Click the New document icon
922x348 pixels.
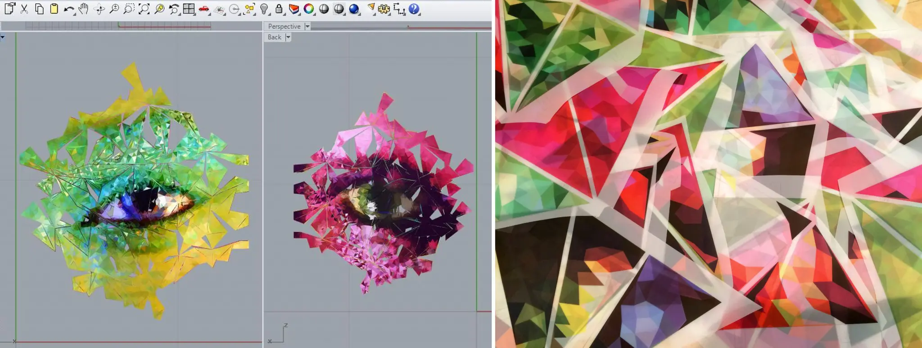(x=9, y=9)
